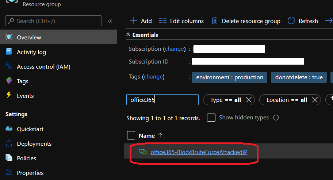Image resolution: width=333 pixels, height=180 pixels.
Task: Enable Show hidden types checkbox
Action: (211, 118)
